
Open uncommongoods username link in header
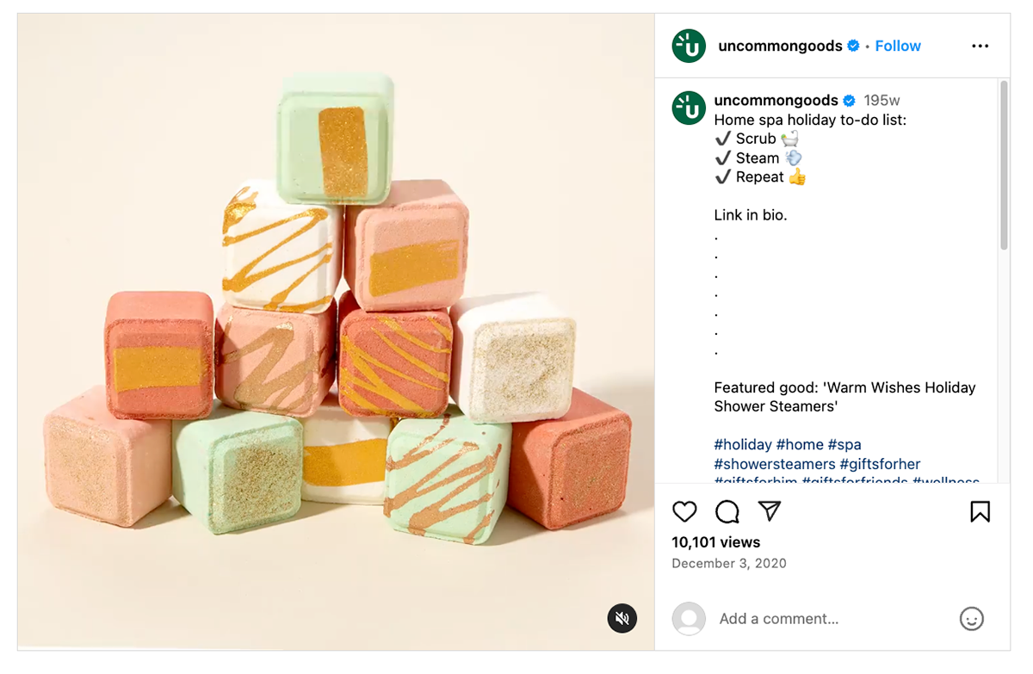coord(781,46)
